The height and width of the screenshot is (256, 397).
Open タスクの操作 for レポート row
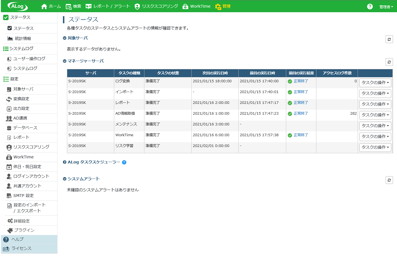pos(375,104)
